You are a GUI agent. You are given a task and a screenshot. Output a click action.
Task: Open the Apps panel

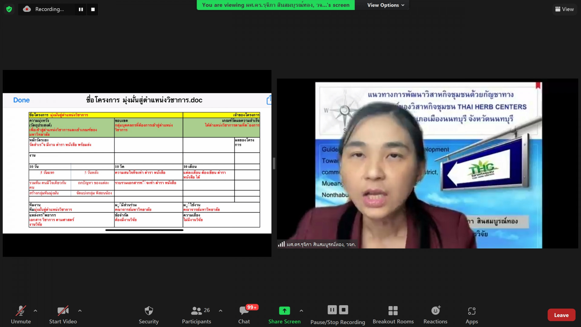point(472,315)
